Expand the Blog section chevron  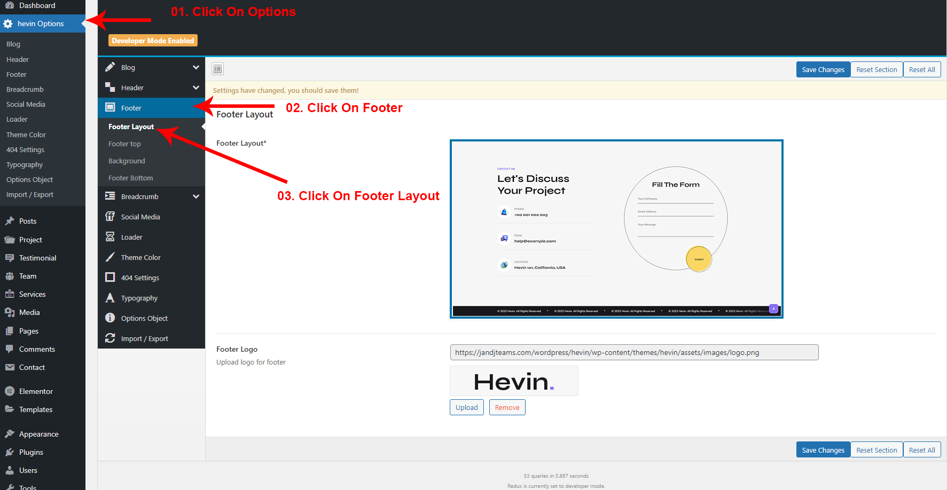[x=196, y=67]
